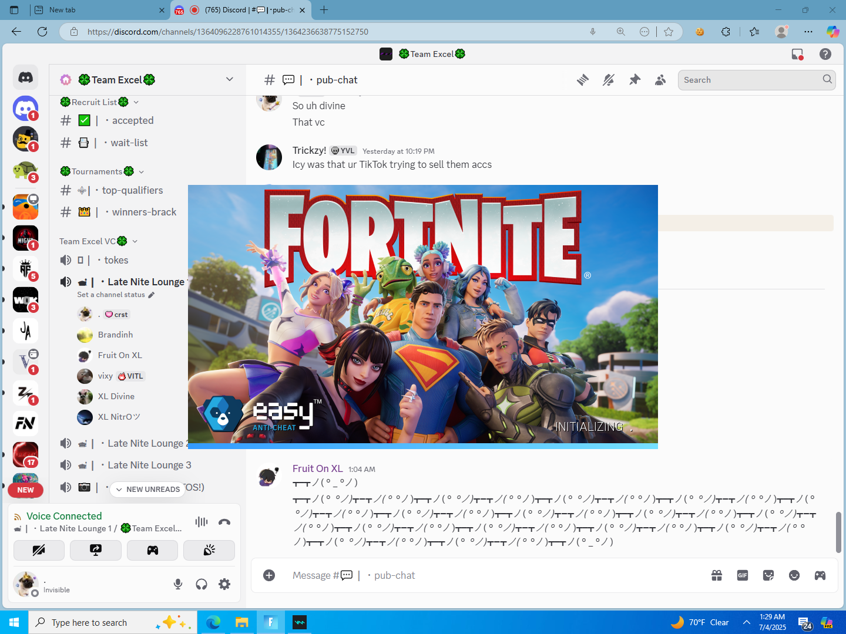Expand Team Excel server dropdown menu
This screenshot has height=634, width=846.
click(x=230, y=79)
